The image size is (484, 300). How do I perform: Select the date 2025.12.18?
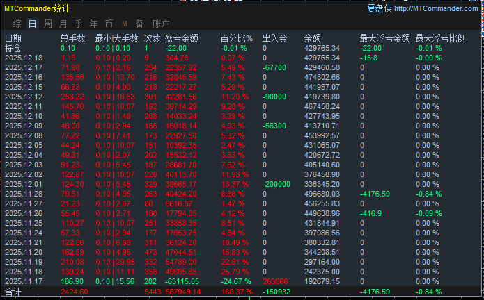point(24,58)
